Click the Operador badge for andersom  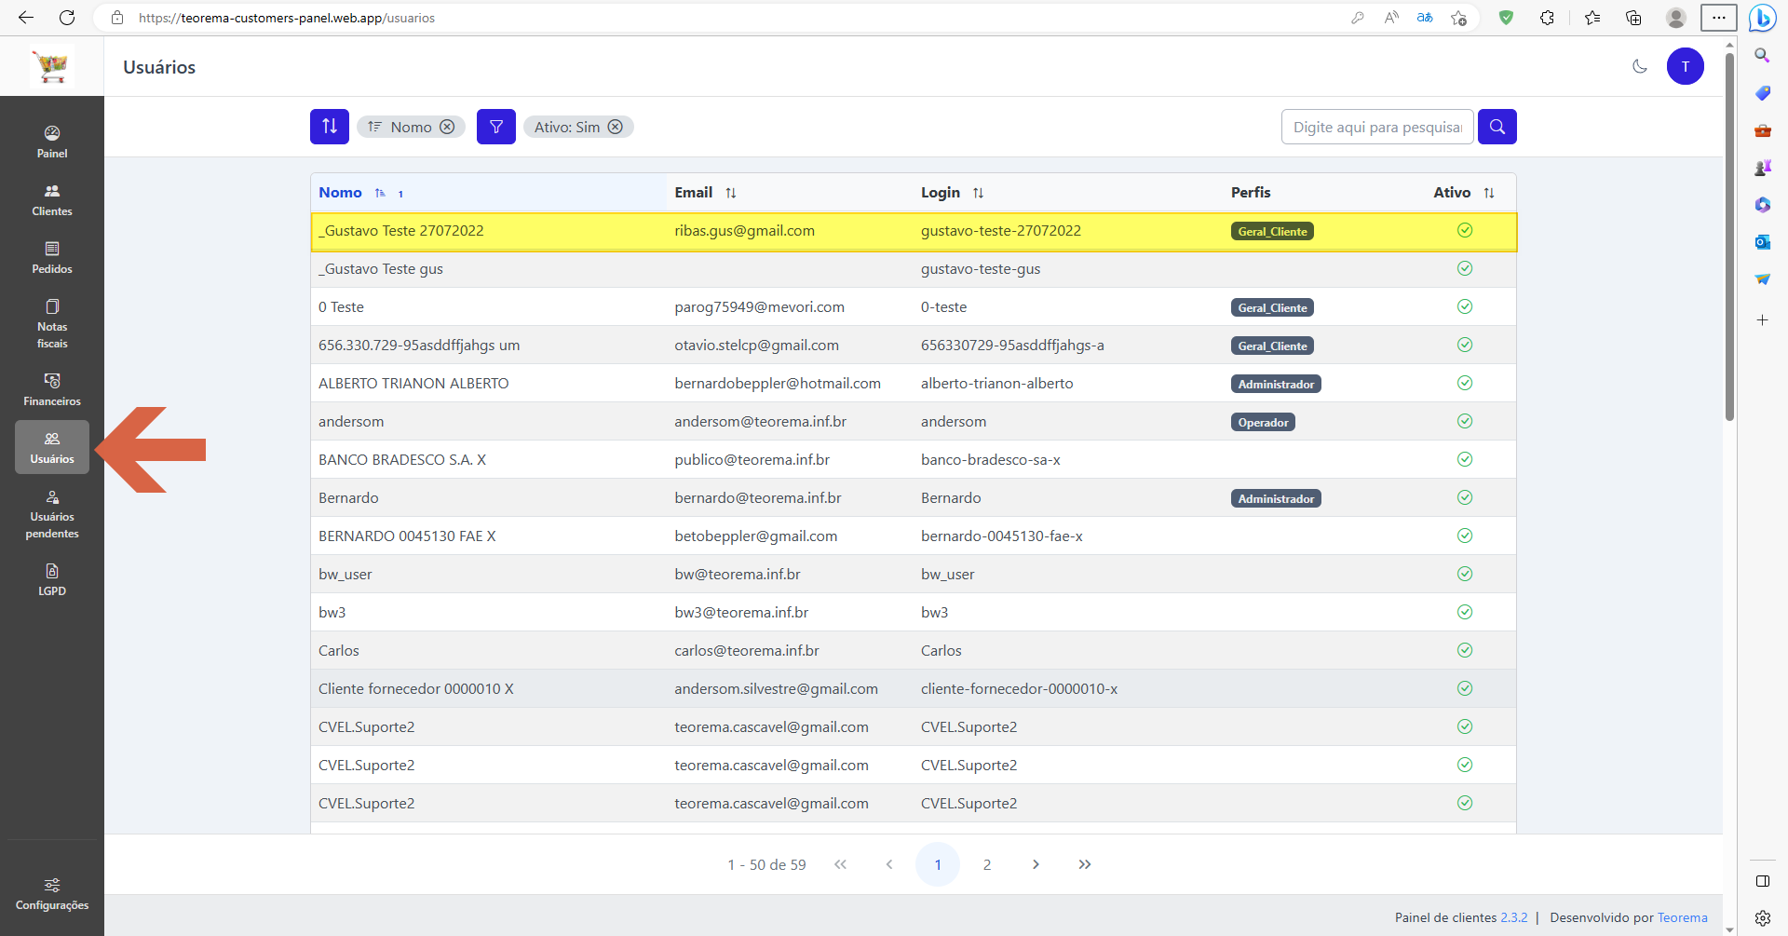click(1263, 422)
